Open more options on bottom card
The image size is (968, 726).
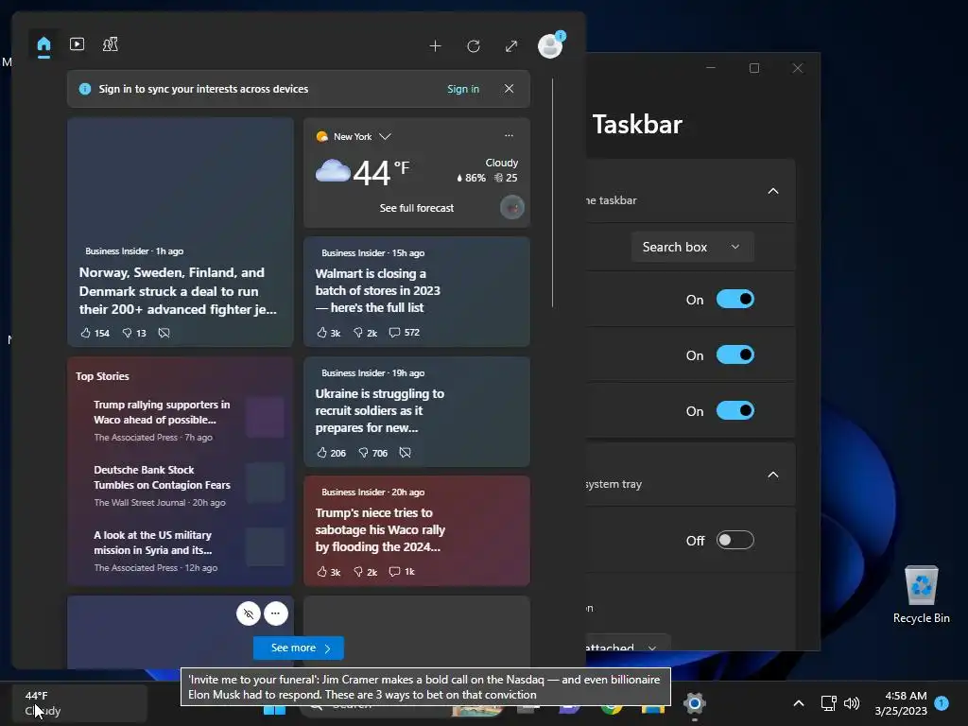(x=275, y=614)
